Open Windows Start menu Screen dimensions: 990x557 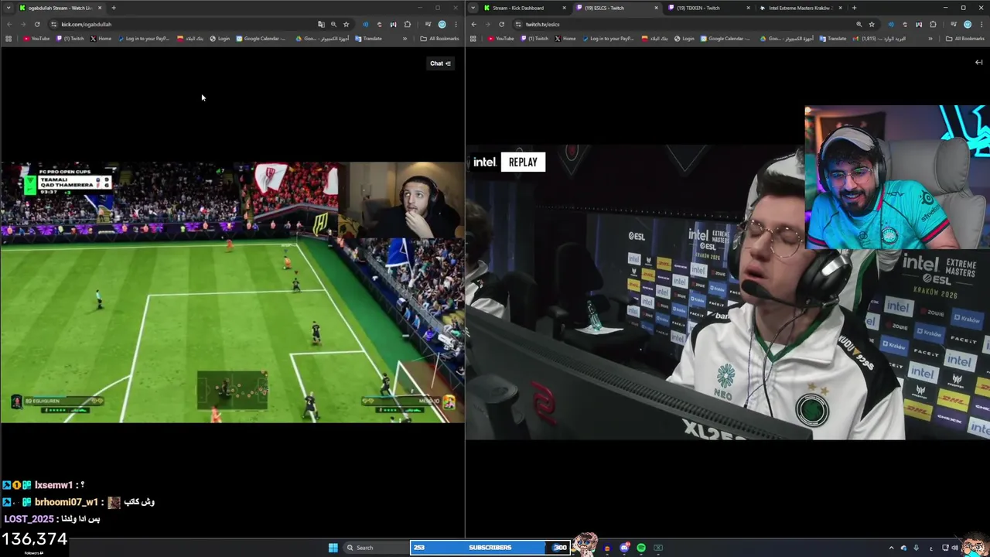click(x=333, y=548)
